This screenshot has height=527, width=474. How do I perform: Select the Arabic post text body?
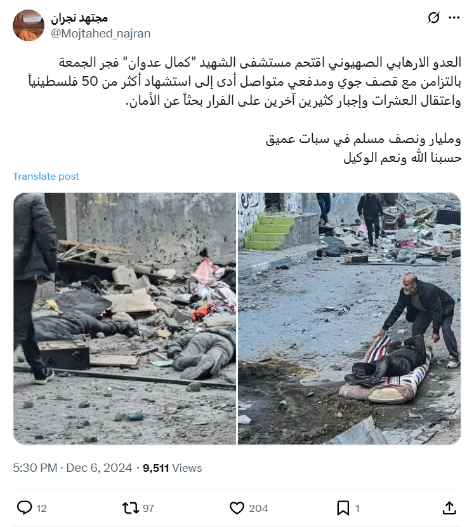click(x=244, y=110)
